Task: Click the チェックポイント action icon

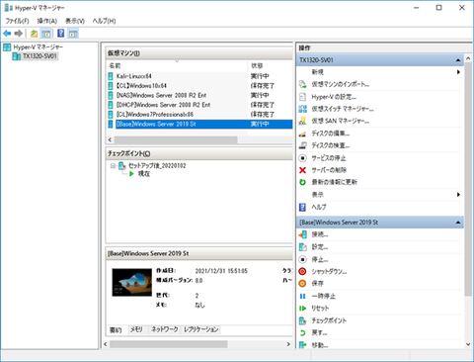Action: click(302, 320)
